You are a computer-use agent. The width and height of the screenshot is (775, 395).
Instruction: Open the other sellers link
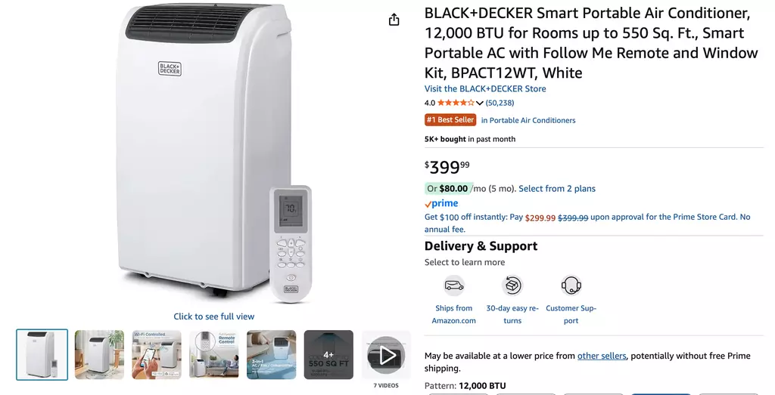602,356
